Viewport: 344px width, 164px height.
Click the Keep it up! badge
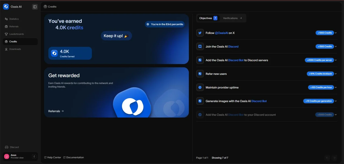pyautogui.click(x=116, y=36)
